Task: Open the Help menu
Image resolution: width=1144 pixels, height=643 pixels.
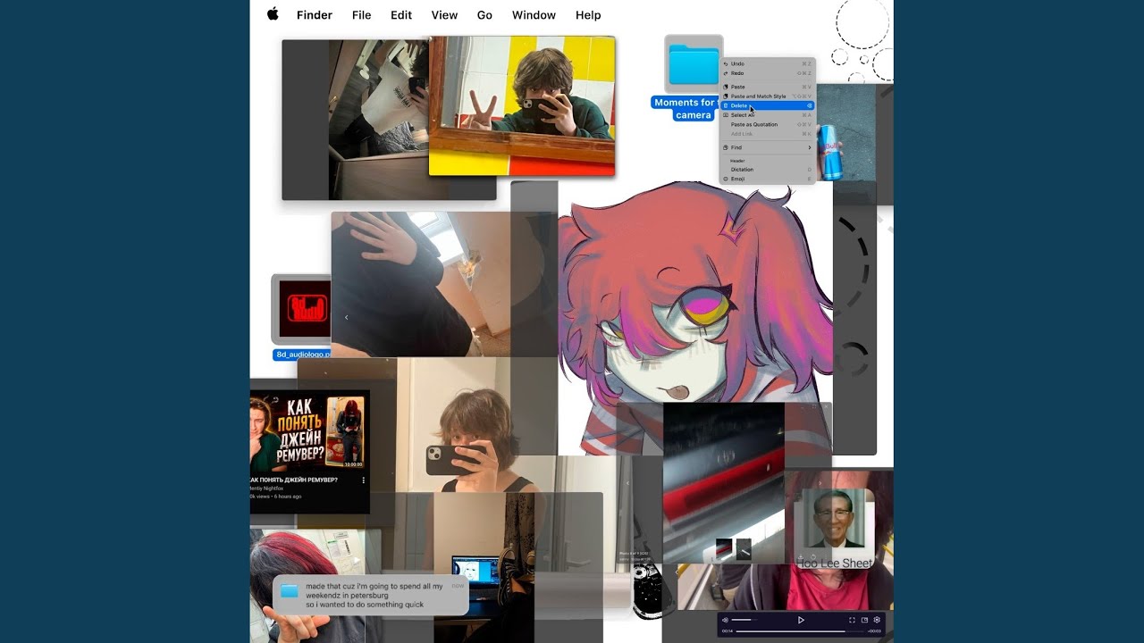Action: point(588,15)
